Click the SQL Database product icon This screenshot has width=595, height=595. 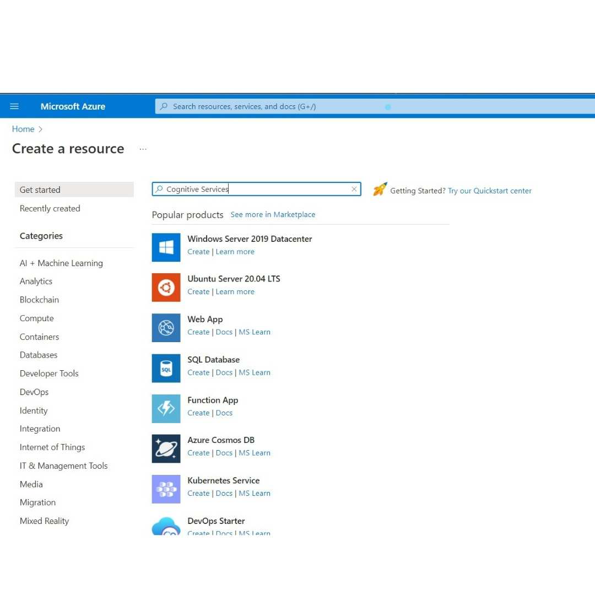click(166, 368)
